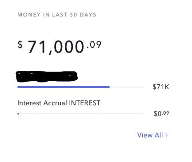Click the $0.09 interest amount
The width and height of the screenshot is (192, 162).
(x=161, y=113)
